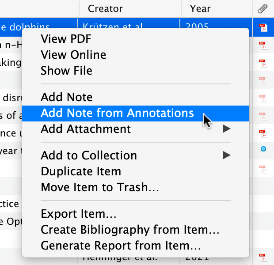Click the faded PDF icon in the "disru" row
Screen dimensions: 274x265
click(263, 98)
